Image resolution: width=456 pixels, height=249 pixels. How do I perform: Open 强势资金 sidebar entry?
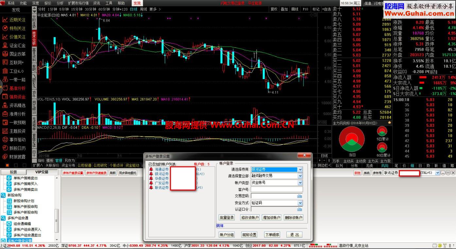pyautogui.click(x=14, y=97)
